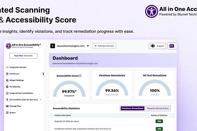The width and height of the screenshot is (197, 131).
Task: Open My Websites menu item
Action: (15, 87)
